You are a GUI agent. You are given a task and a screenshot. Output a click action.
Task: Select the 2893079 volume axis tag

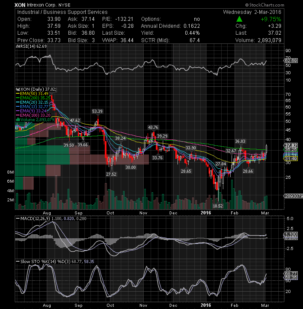point(294,196)
